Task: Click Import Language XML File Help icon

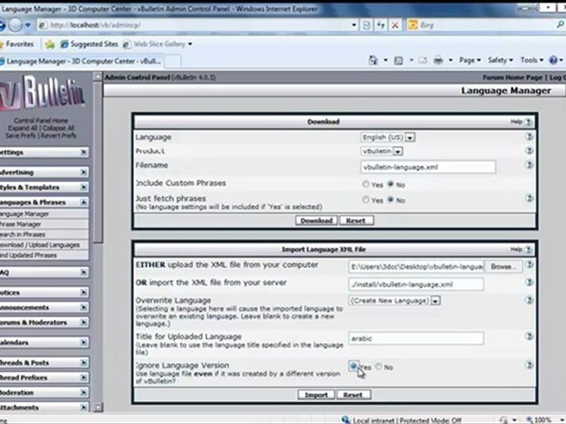Action: (528, 250)
